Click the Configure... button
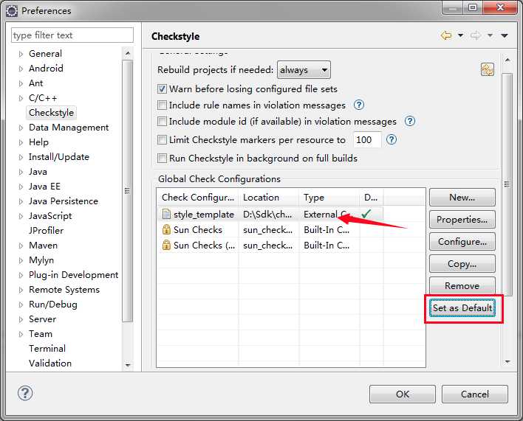Screen dimensions: 523x421 click(x=462, y=242)
